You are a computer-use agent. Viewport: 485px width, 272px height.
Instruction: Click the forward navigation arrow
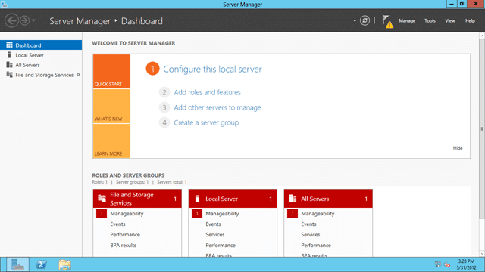point(25,20)
